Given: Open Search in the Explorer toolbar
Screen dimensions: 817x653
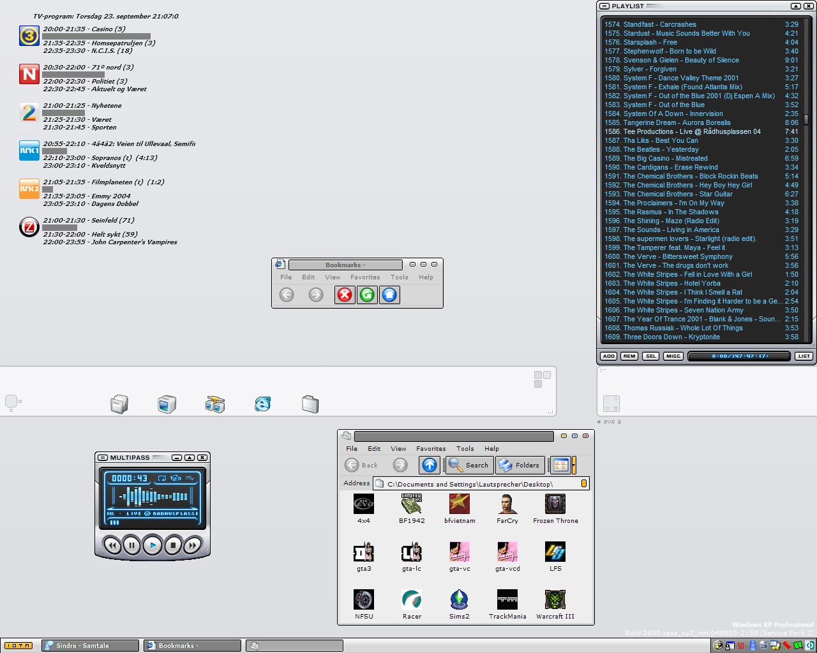Looking at the screenshot, I should coord(469,465).
